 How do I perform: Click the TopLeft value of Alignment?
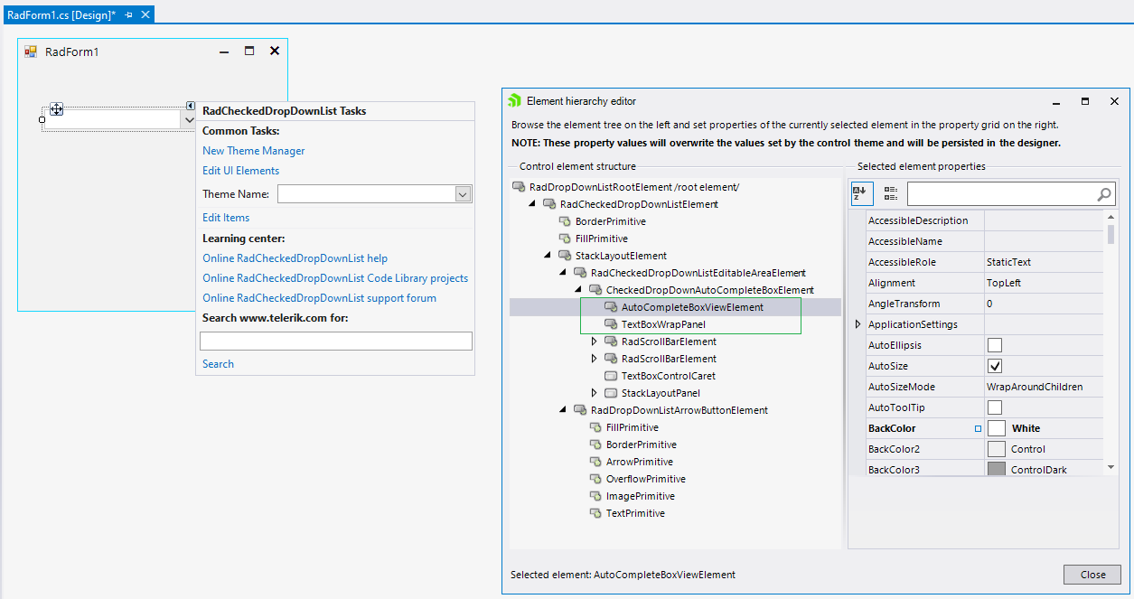[1004, 283]
